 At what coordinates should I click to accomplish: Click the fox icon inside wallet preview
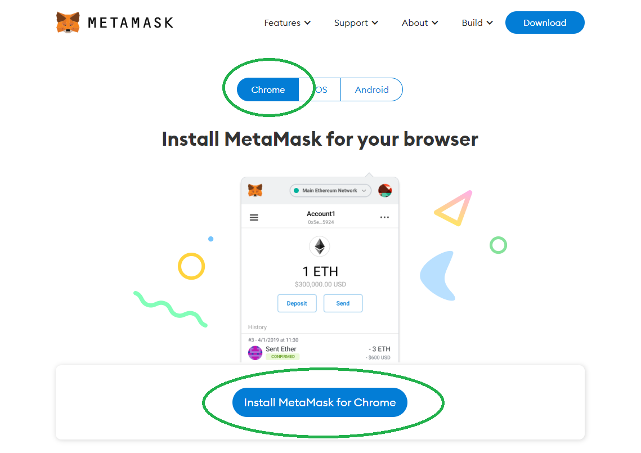255,190
